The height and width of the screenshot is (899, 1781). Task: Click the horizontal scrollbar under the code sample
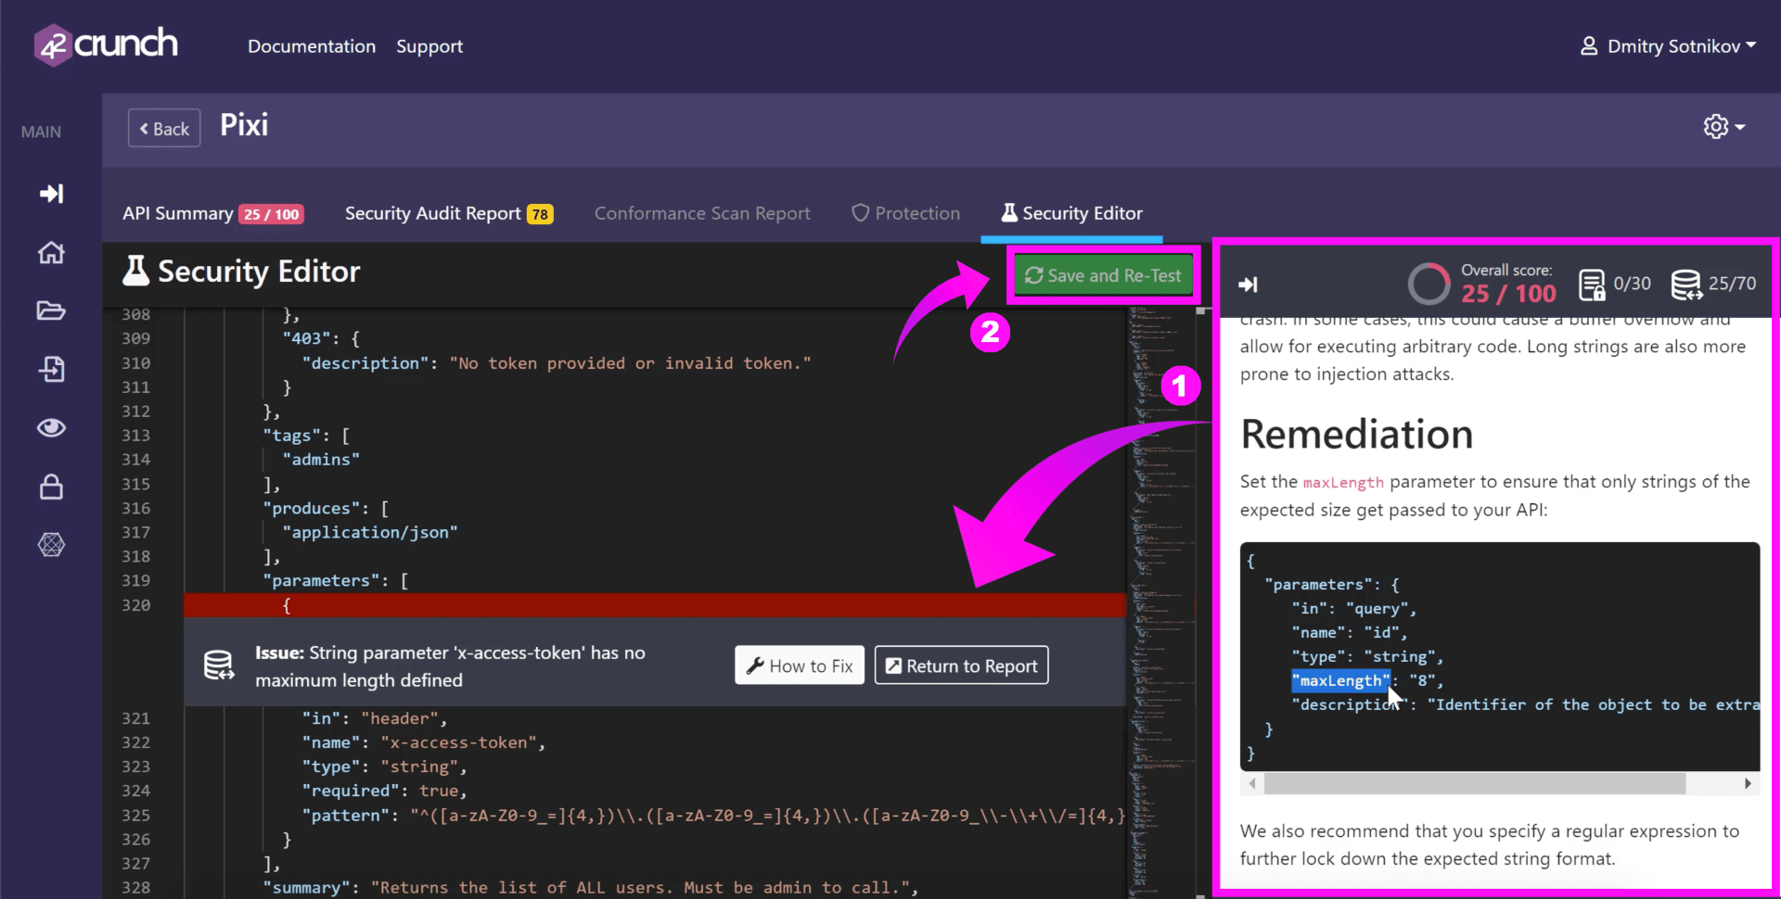point(1474,784)
